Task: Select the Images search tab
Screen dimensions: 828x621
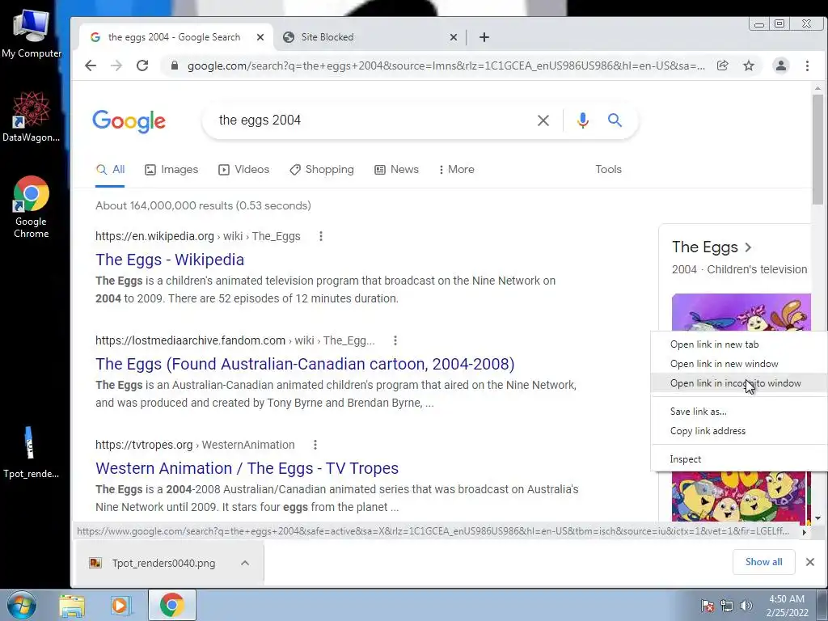Action: pos(171,170)
